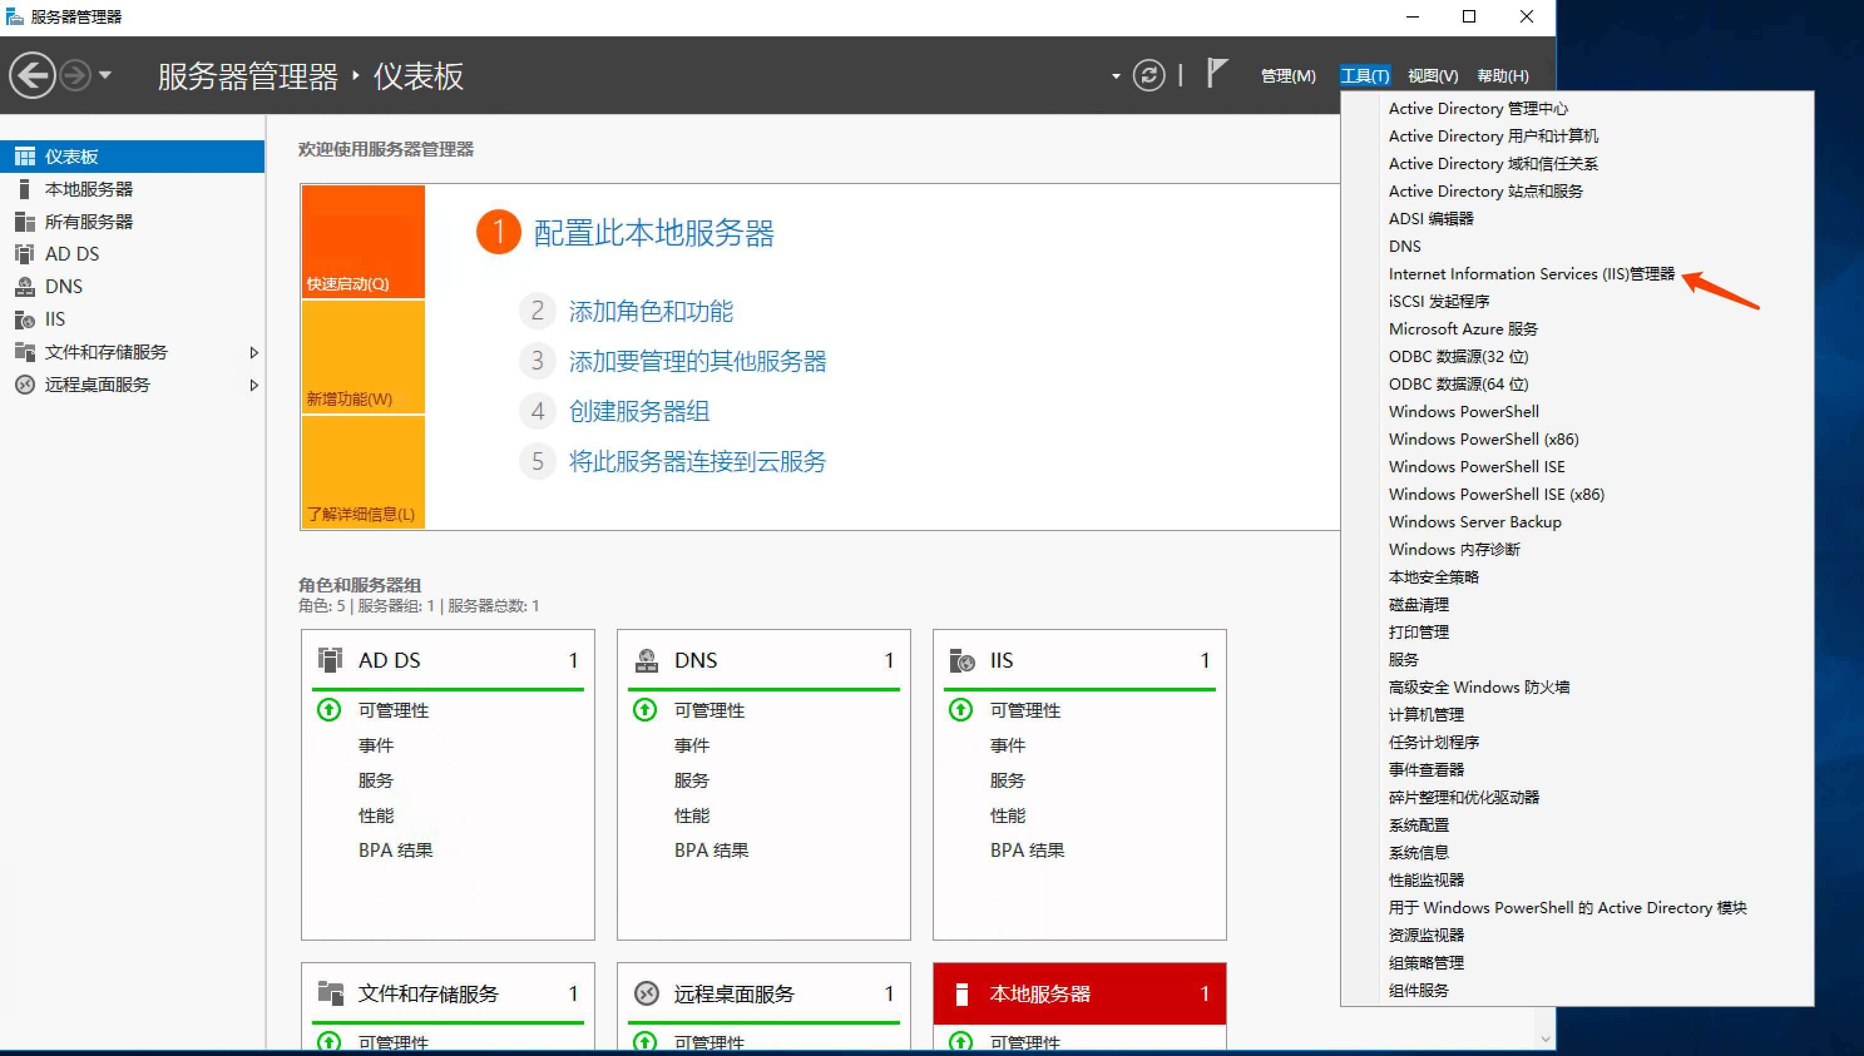
Task: Open the 视图(V) menu
Action: pos(1432,75)
